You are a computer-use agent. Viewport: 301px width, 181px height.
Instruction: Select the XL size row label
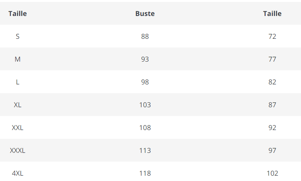coord(18,105)
